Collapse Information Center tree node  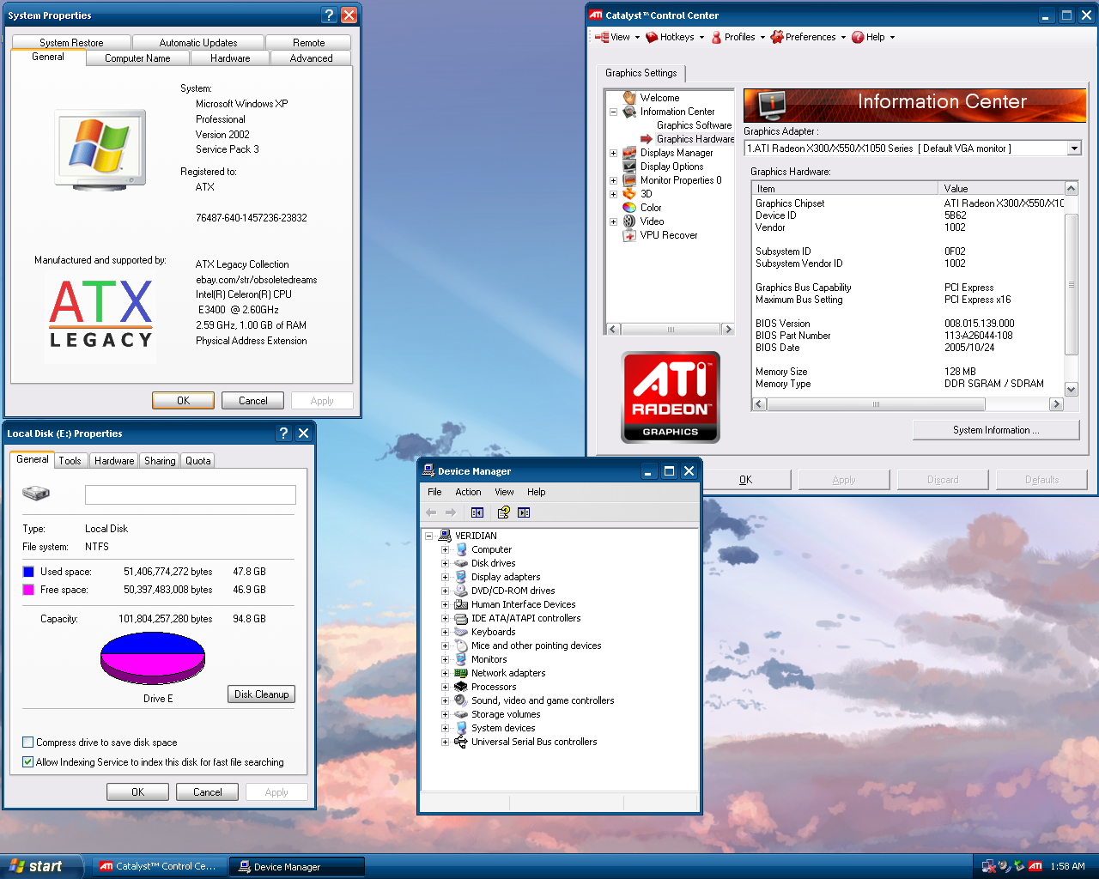click(613, 112)
